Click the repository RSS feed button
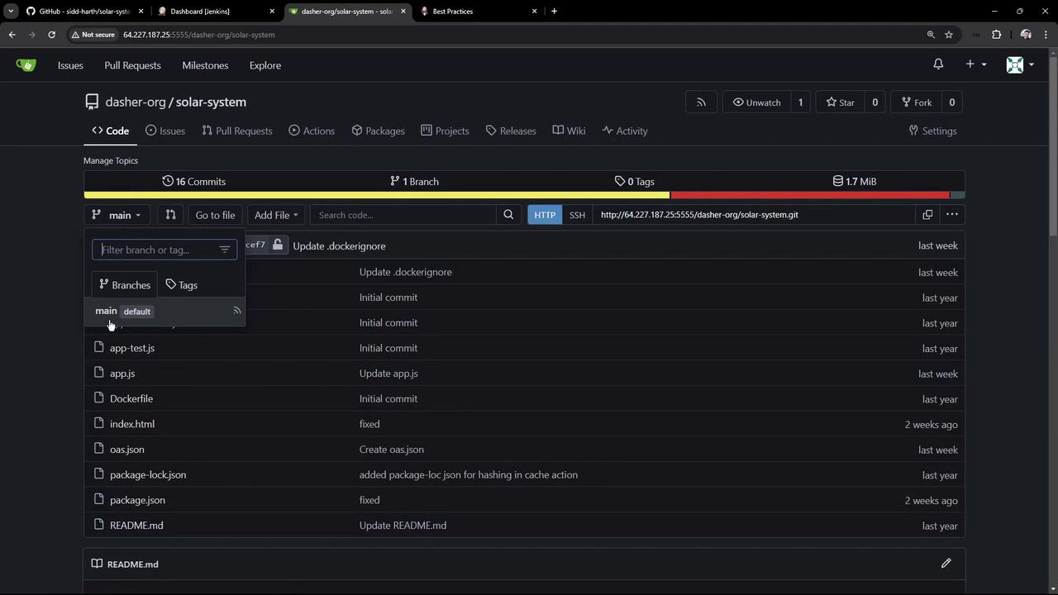Viewport: 1058px width, 595px height. tap(701, 102)
